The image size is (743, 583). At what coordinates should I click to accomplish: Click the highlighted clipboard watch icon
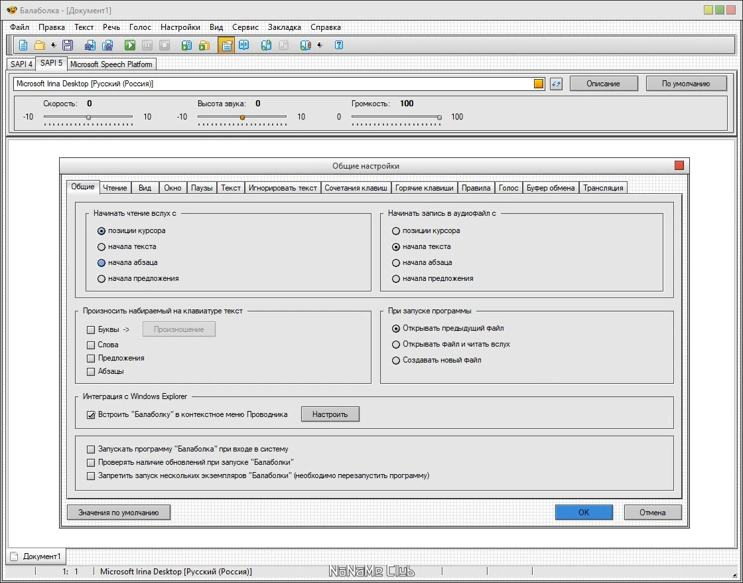pos(226,45)
